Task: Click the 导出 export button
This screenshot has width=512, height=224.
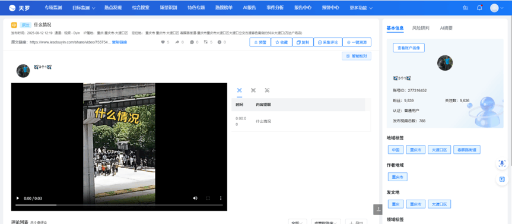Action: pyautogui.click(x=356, y=222)
